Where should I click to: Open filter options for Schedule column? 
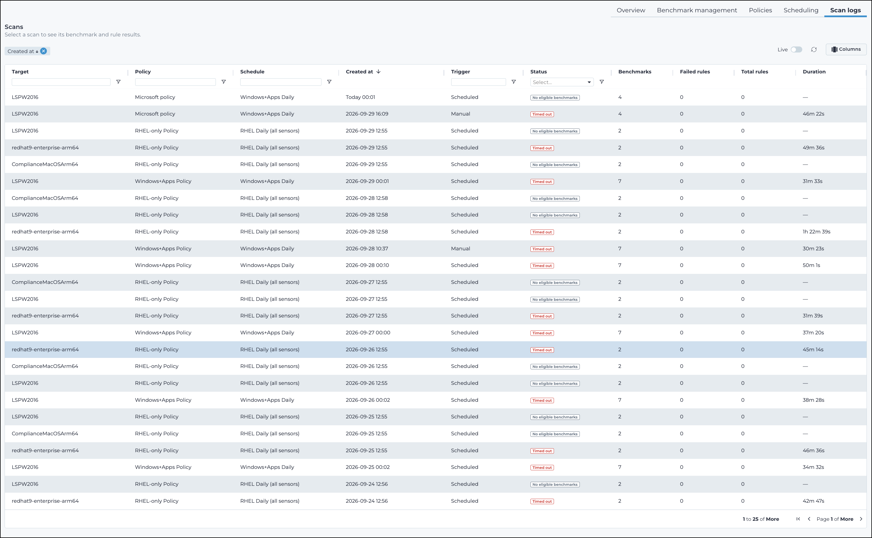click(329, 82)
